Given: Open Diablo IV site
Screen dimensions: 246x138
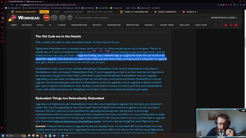Looking at the screenshot, I should point(189,12).
